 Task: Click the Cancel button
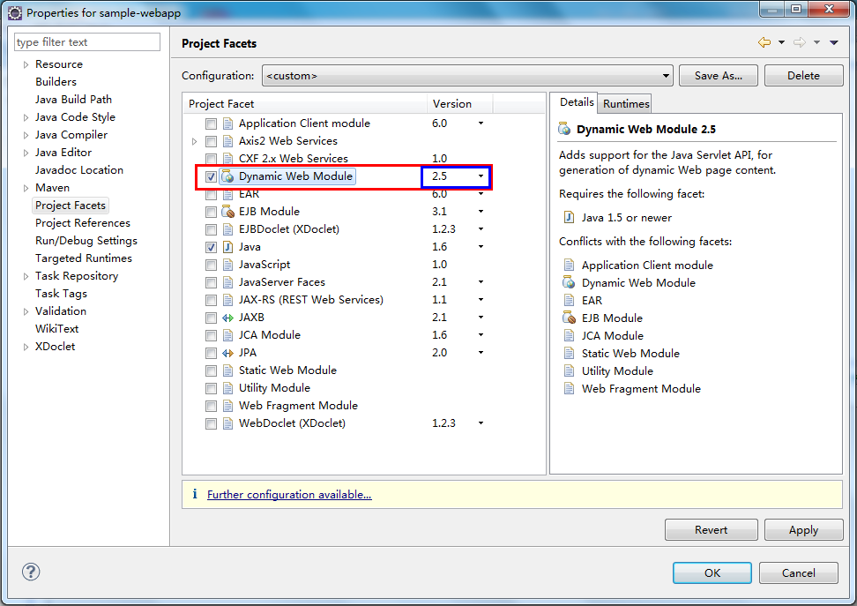click(x=799, y=572)
